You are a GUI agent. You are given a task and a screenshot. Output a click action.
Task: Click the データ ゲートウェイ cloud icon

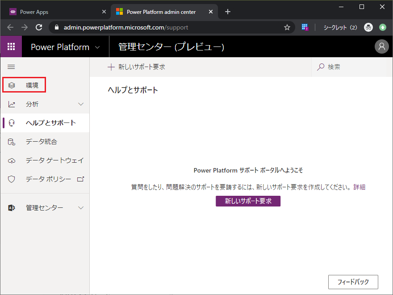(x=12, y=160)
